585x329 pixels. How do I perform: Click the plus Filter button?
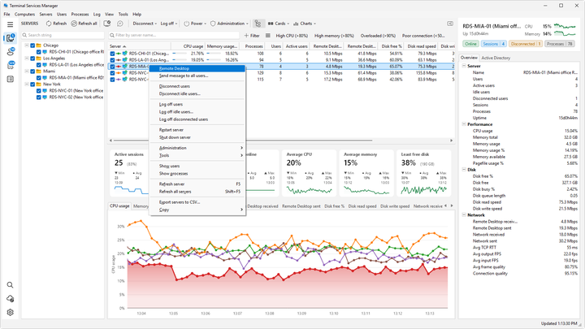tap(252, 36)
